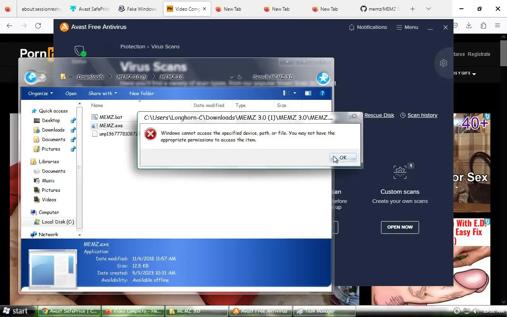Open a new browser tab plus
The image size is (507, 317).
412,9
